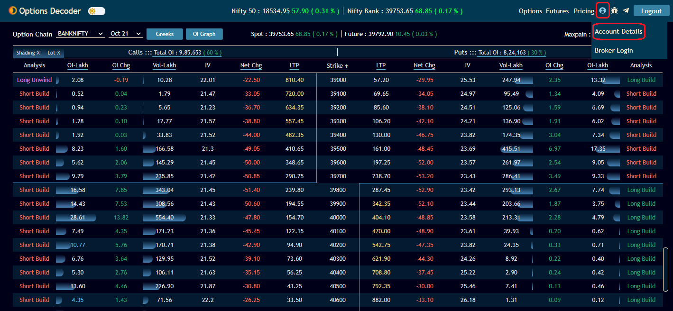The image size is (673, 311).
Task: Click the Options Decoder logo icon
Action: click(13, 10)
